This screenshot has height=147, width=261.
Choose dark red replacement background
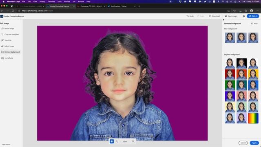[230, 74]
